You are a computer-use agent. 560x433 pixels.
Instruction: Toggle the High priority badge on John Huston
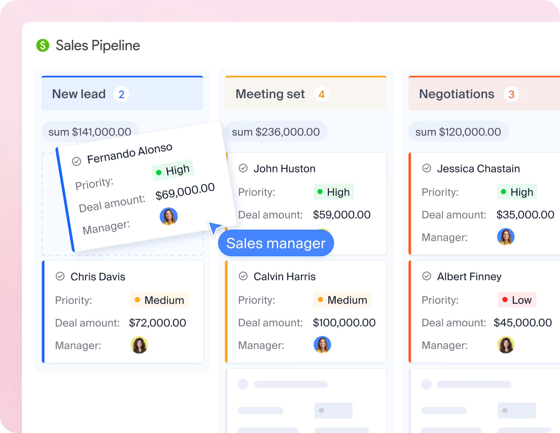pos(334,192)
